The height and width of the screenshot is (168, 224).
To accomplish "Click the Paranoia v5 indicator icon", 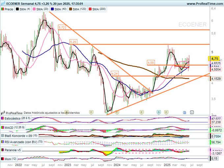I will [2, 150].
